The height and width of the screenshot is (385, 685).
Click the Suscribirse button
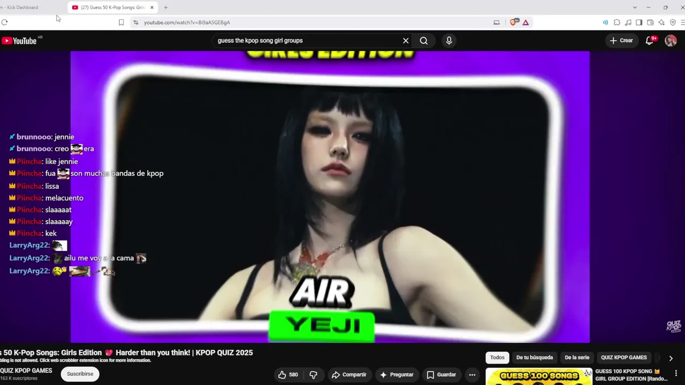click(x=80, y=374)
